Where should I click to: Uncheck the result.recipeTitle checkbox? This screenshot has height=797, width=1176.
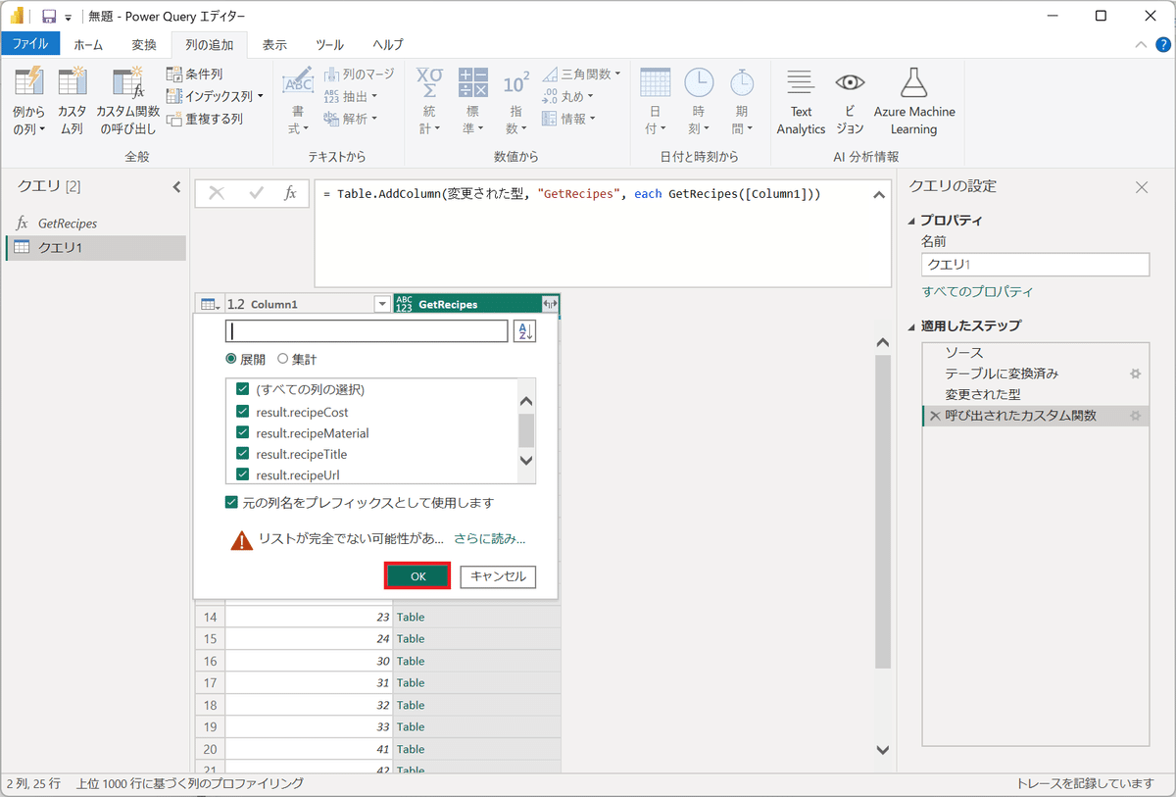(243, 454)
